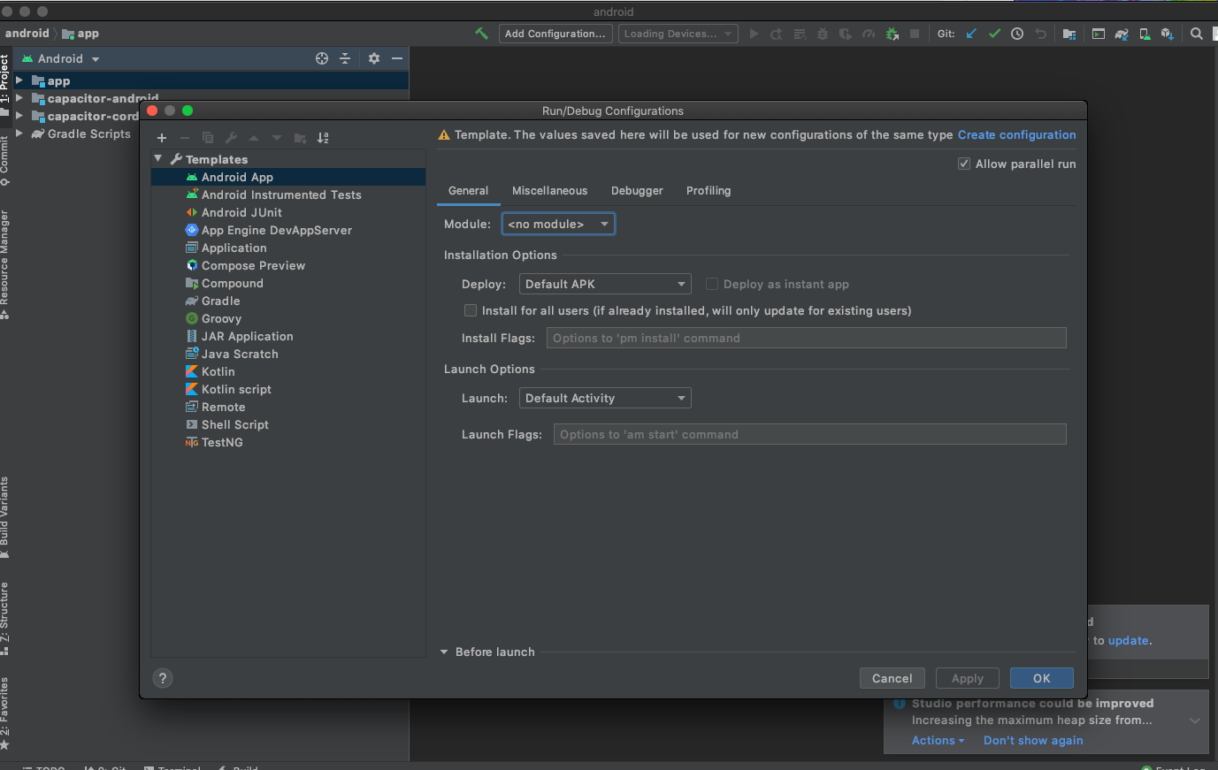Open the Miscellaneous tab
The image size is (1218, 770).
549,190
